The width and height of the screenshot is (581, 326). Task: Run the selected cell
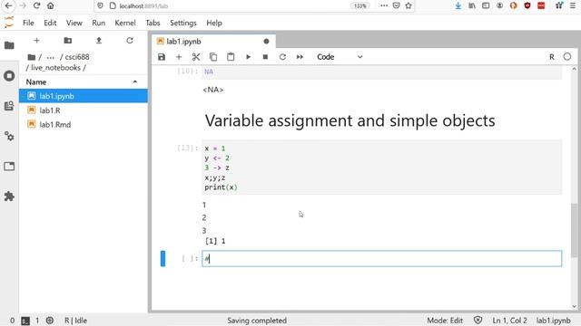(x=248, y=57)
